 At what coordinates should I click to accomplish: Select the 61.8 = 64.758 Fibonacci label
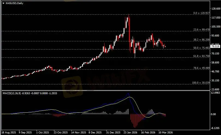point(201,56)
